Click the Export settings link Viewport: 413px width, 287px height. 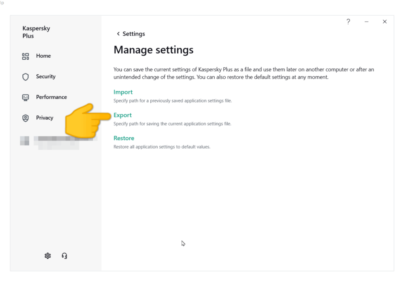[123, 115]
